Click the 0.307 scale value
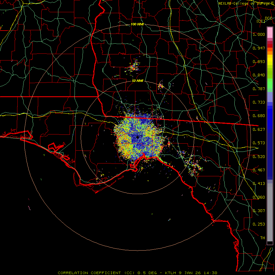 tap(259, 211)
